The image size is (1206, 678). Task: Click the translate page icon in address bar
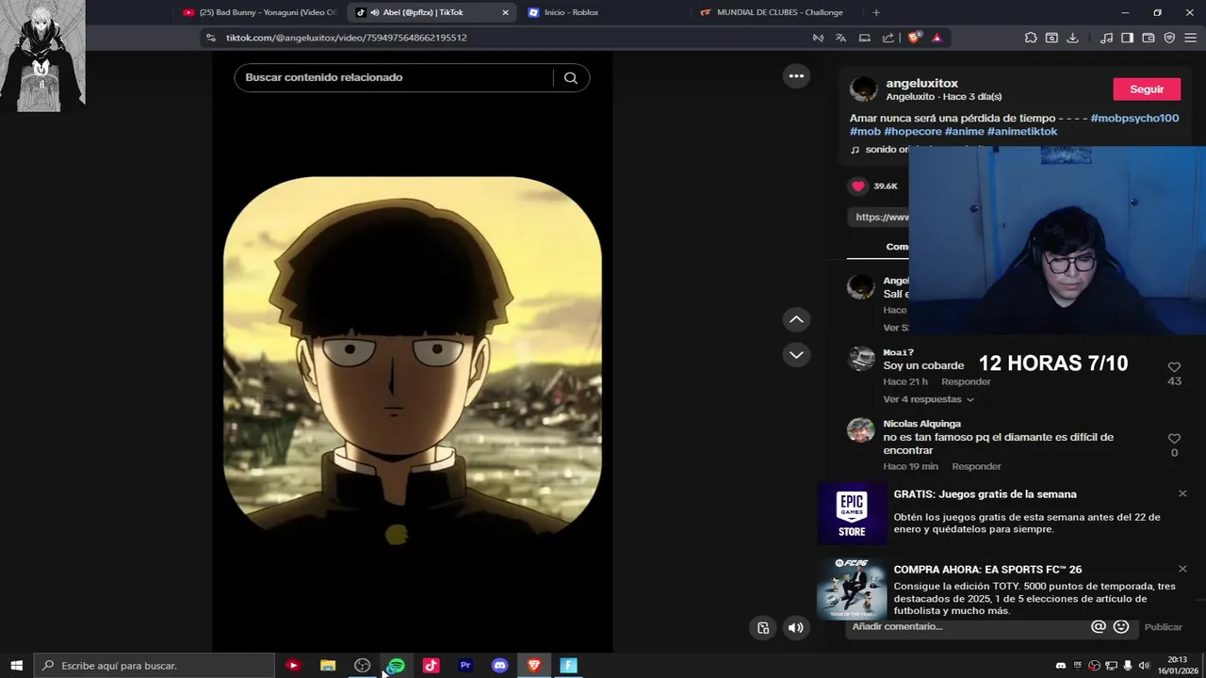click(840, 38)
